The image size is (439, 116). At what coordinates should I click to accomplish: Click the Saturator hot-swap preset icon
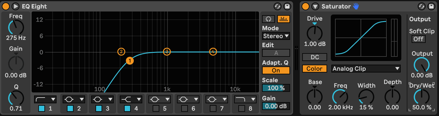coord(422,6)
